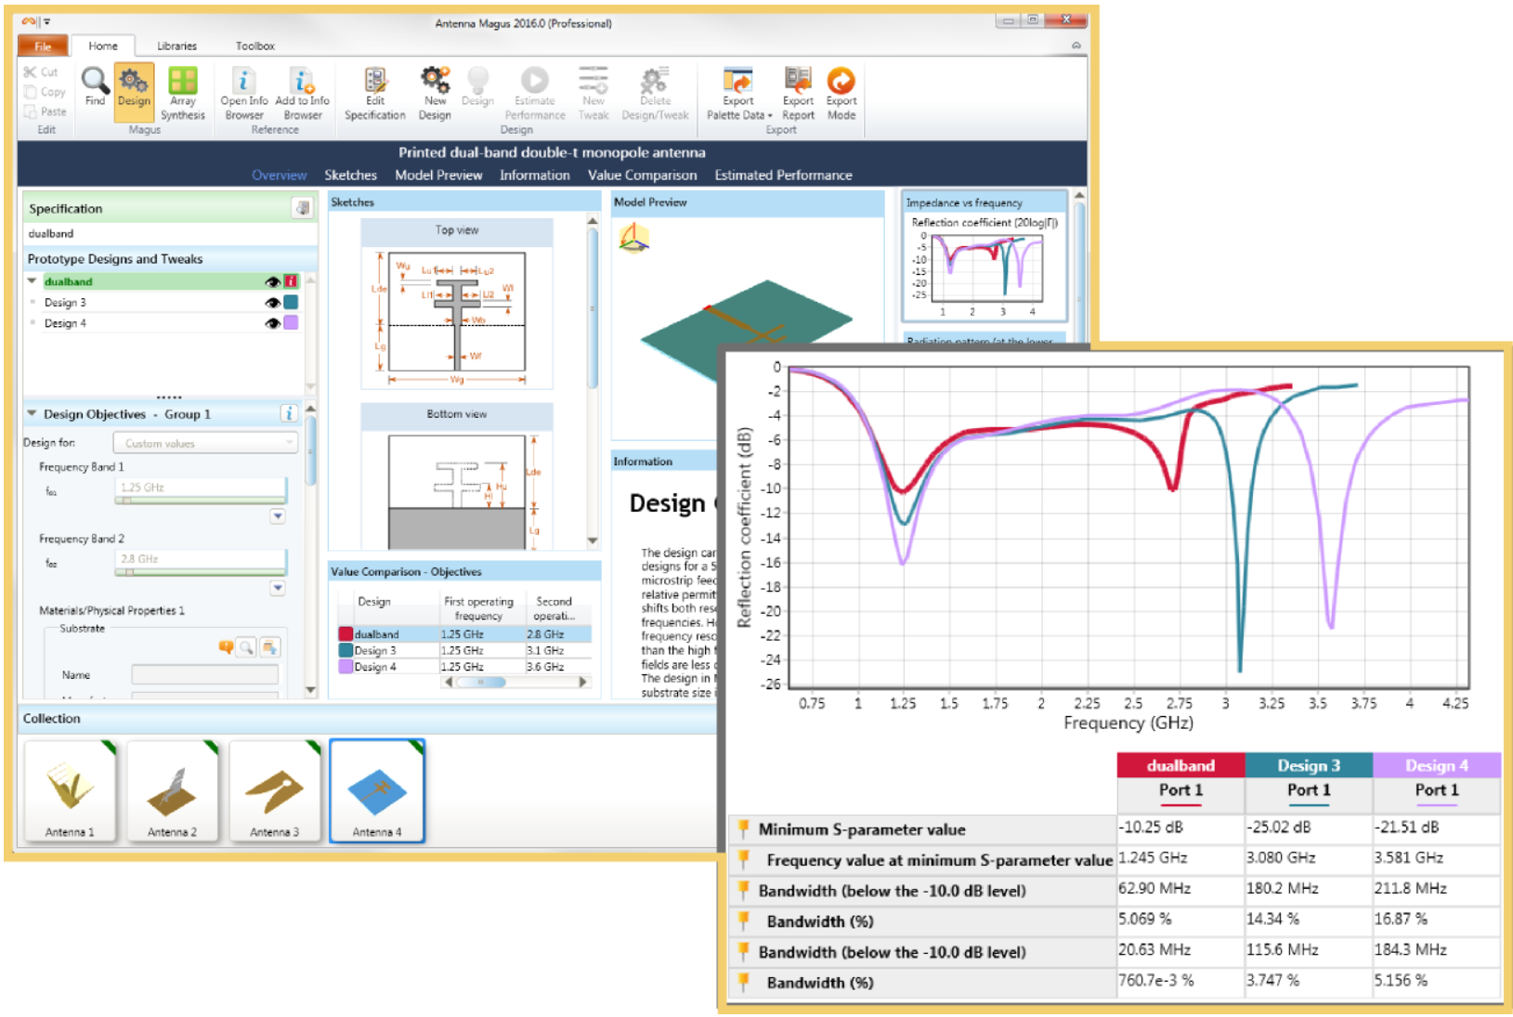Open the Info Browser
1513x1017 pixels.
tap(244, 93)
